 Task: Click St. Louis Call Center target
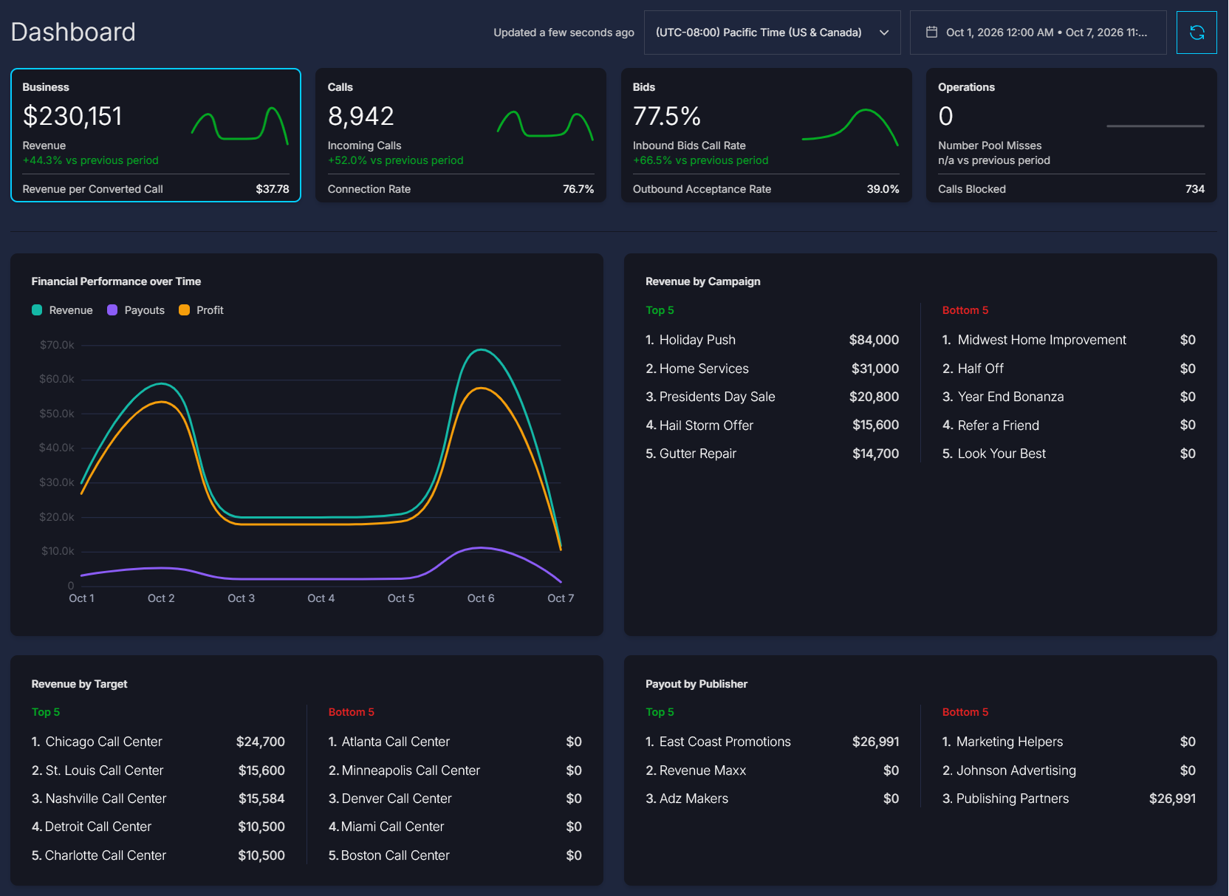(158, 770)
